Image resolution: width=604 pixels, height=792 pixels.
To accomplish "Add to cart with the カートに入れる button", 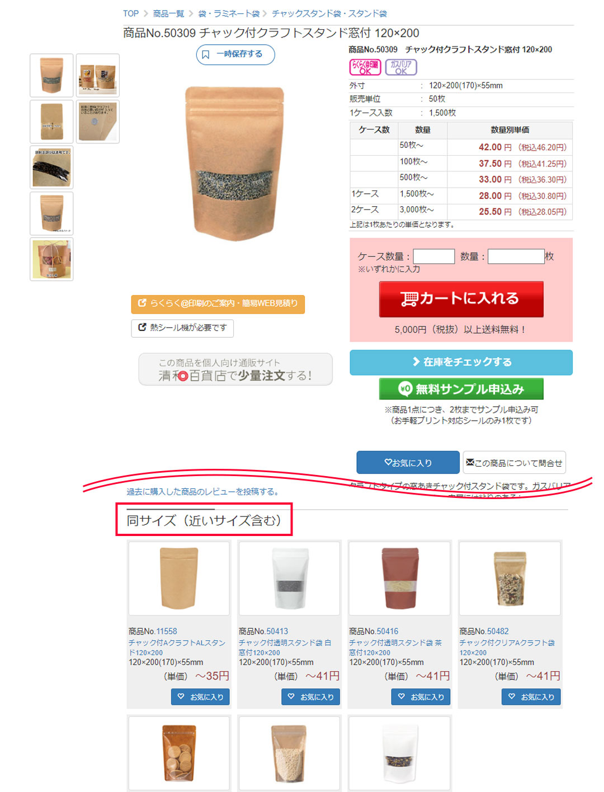I will click(x=461, y=299).
